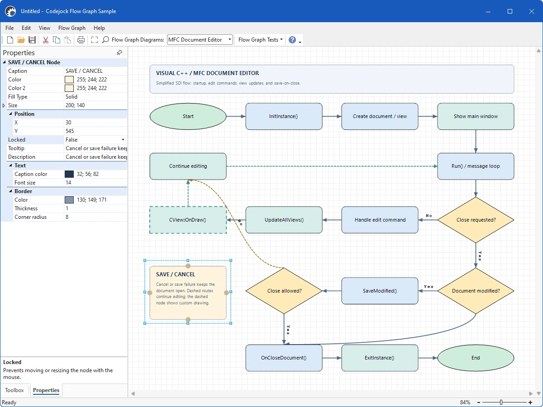Select the Start ellipse node

coord(188,116)
